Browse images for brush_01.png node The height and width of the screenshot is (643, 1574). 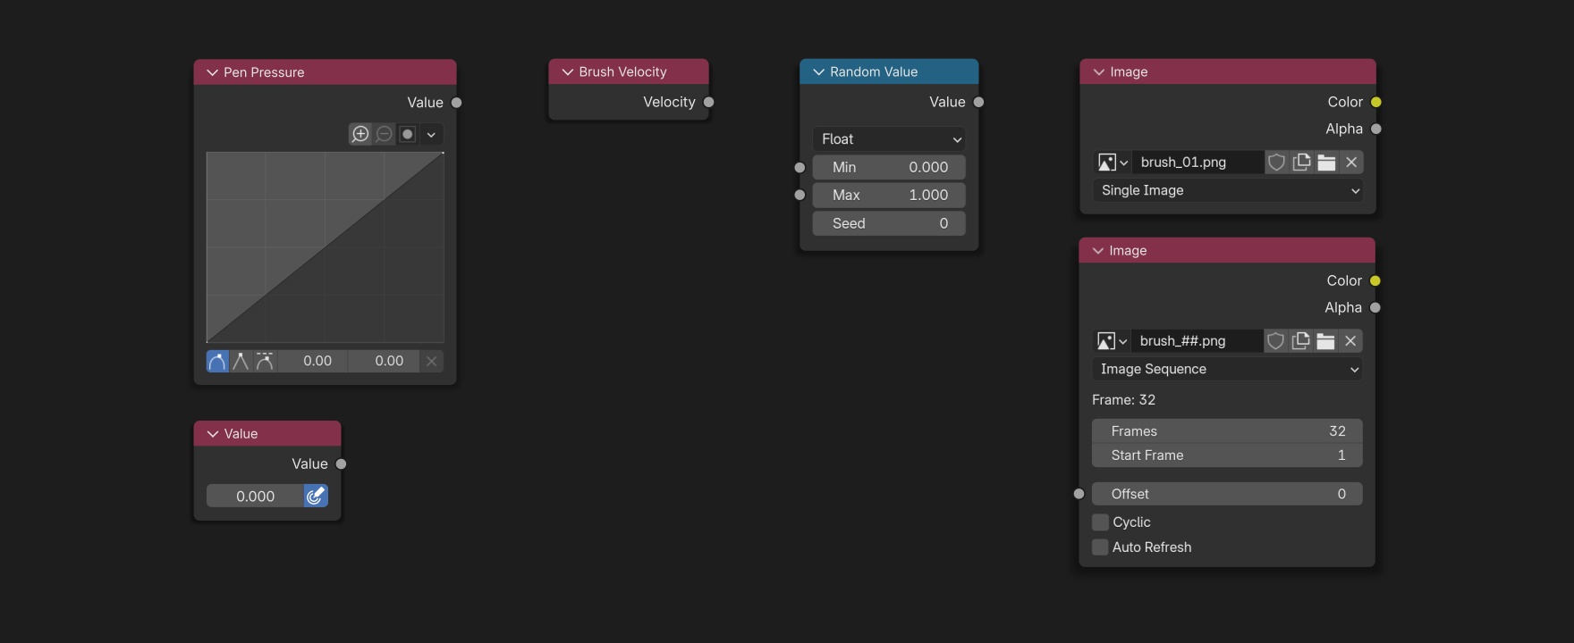click(1113, 162)
